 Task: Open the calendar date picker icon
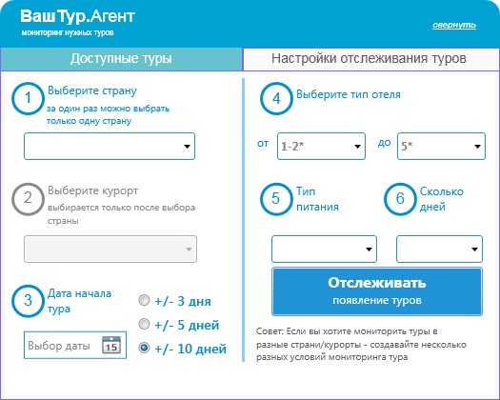pyautogui.click(x=111, y=345)
